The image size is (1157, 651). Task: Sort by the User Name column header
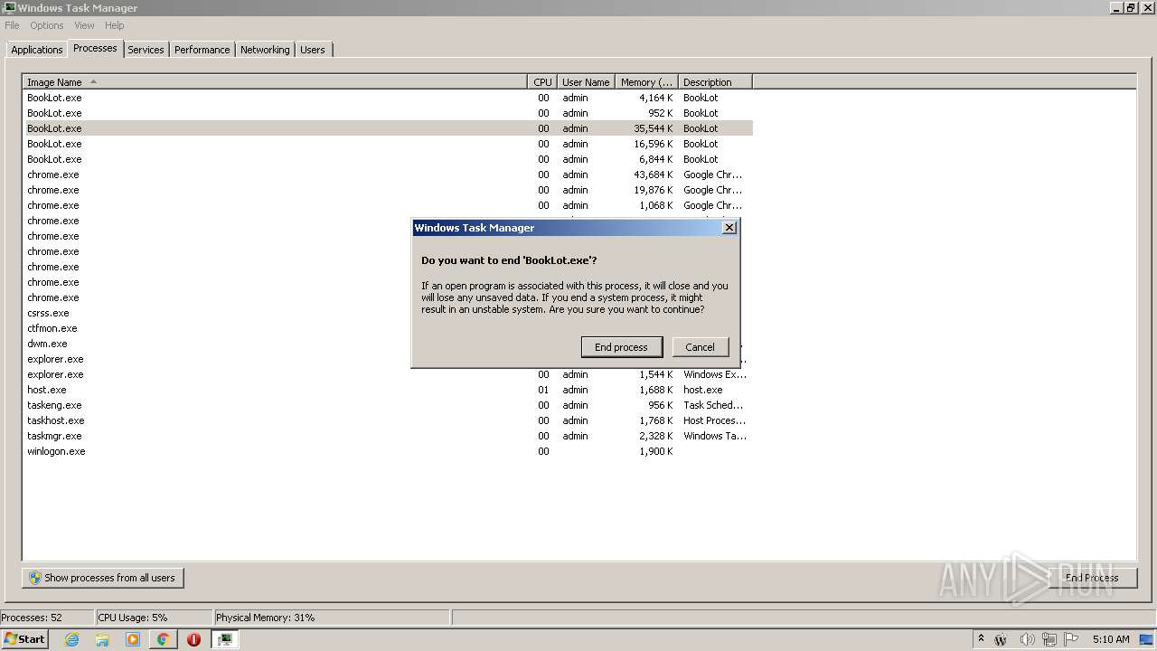point(586,82)
